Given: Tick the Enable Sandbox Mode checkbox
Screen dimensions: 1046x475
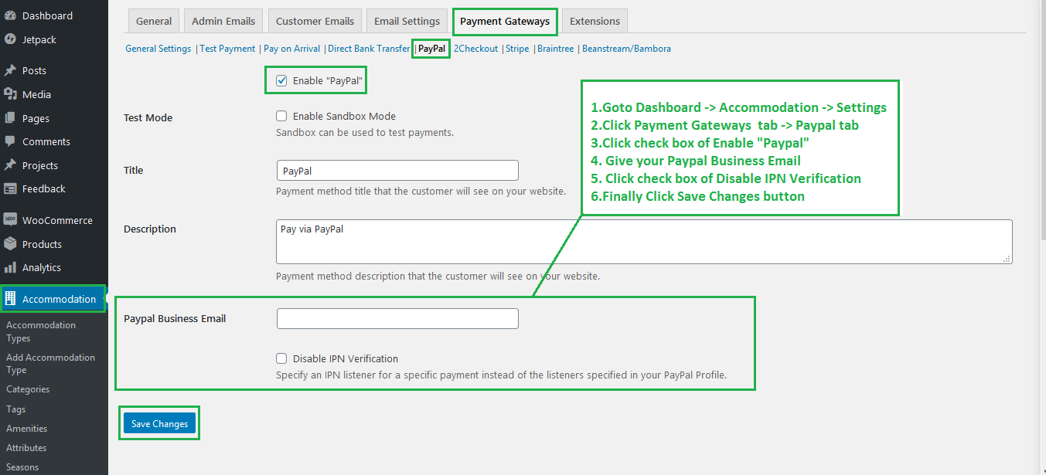Looking at the screenshot, I should tap(281, 116).
